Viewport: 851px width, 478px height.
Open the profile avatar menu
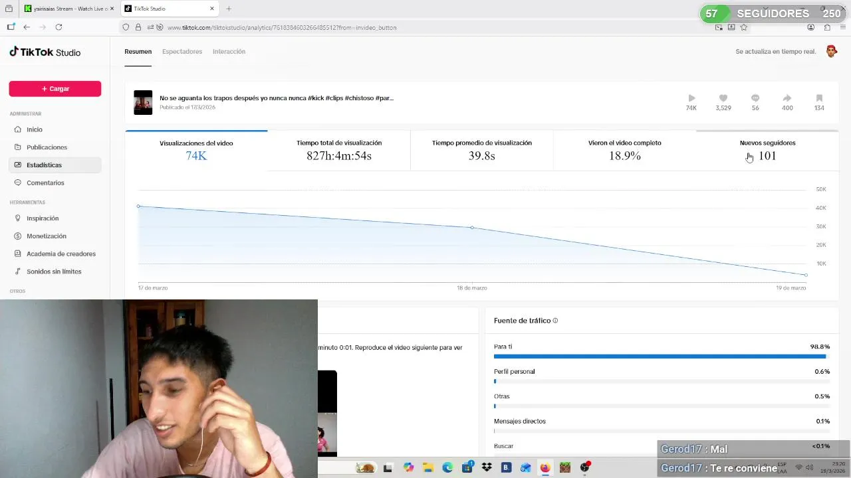pos(831,51)
